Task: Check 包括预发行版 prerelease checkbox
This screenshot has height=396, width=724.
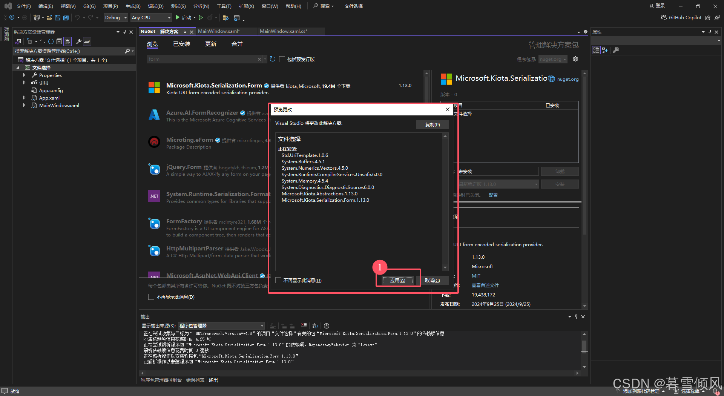Action: click(282, 59)
